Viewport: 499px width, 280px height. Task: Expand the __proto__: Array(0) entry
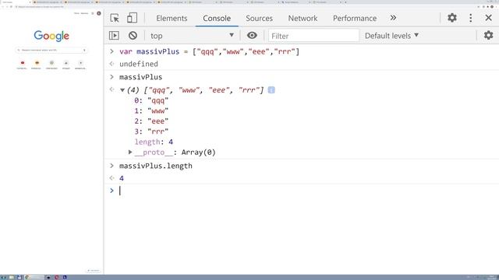pyautogui.click(x=130, y=152)
